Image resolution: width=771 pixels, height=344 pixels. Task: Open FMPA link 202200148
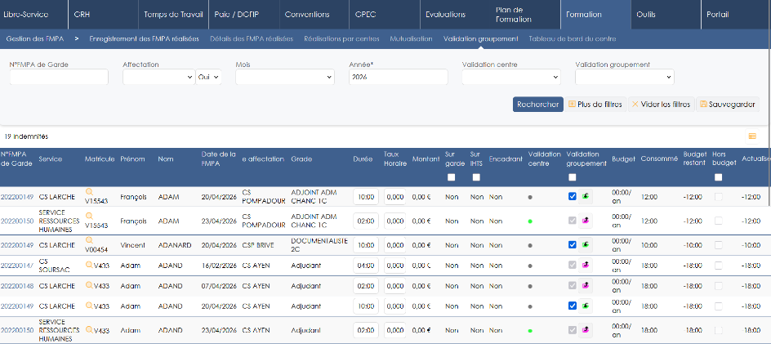[x=16, y=286]
